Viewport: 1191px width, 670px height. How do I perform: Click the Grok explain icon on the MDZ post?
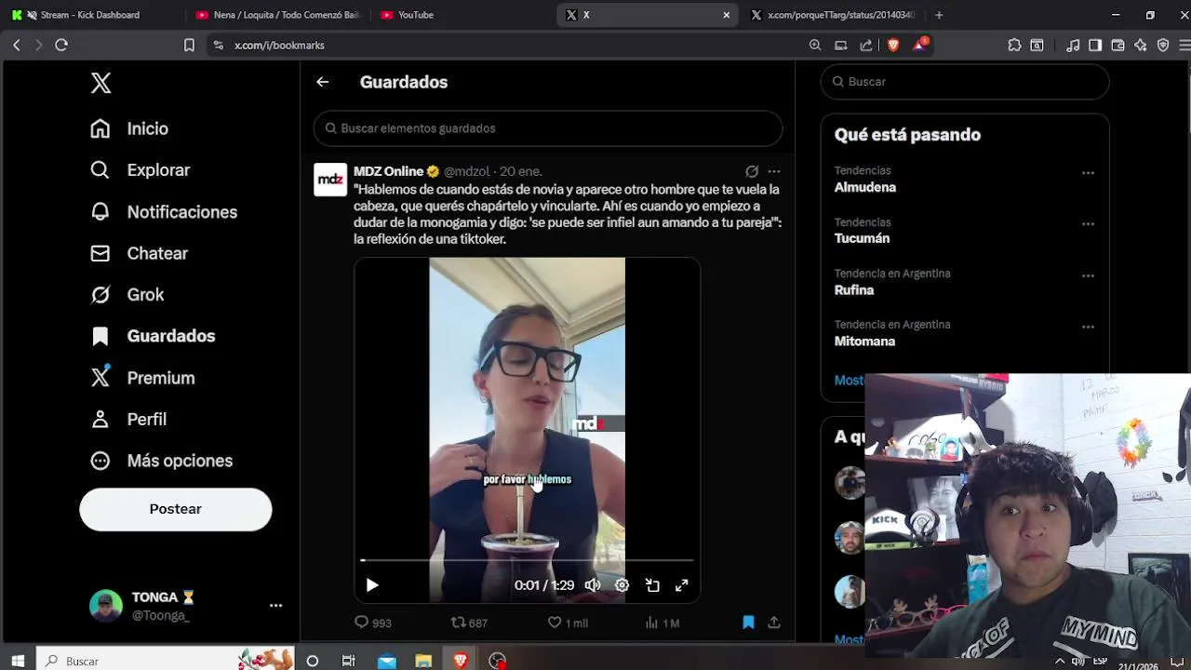pyautogui.click(x=752, y=171)
